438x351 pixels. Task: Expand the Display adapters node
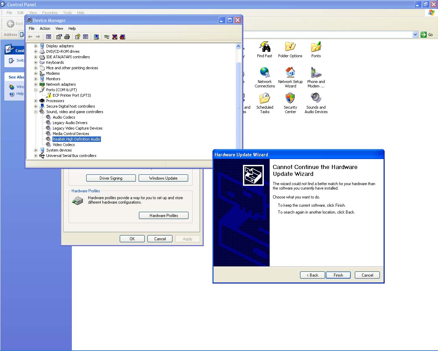tap(36, 46)
